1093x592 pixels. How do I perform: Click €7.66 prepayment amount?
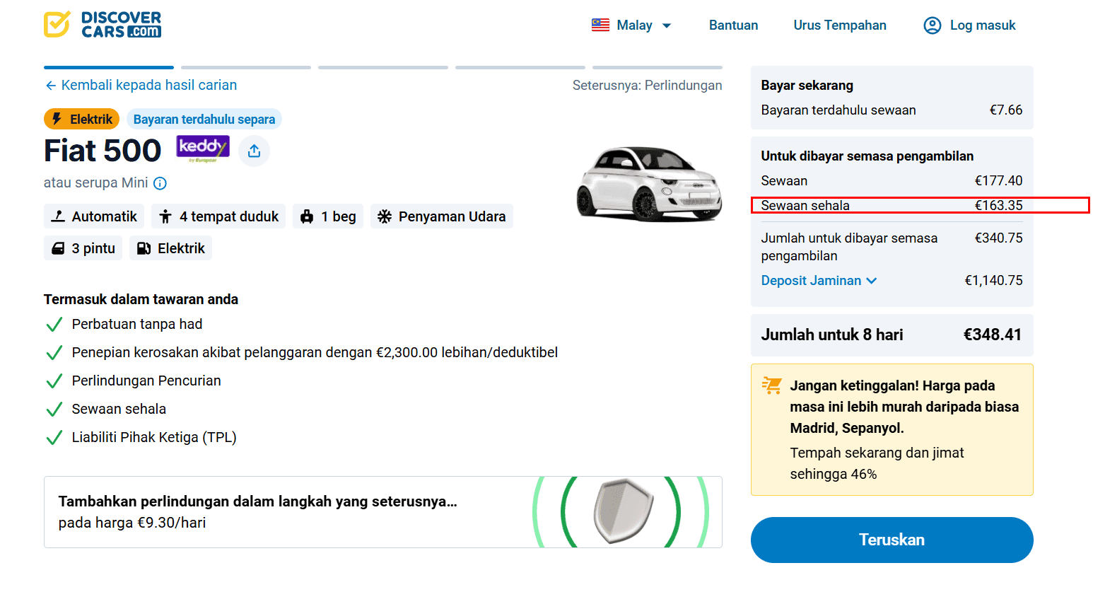pyautogui.click(x=1006, y=110)
